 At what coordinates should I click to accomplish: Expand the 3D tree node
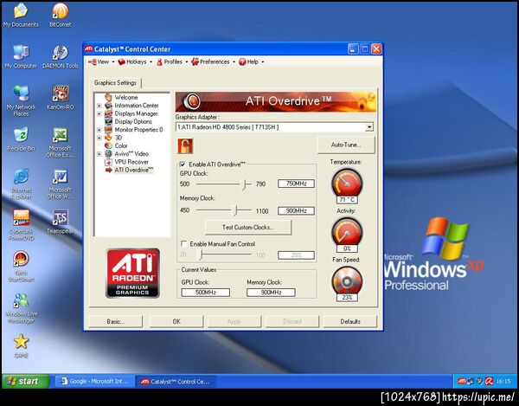(x=99, y=138)
